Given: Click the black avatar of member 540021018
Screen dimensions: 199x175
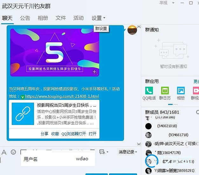Looking at the screenshot, I should tap(148, 126).
